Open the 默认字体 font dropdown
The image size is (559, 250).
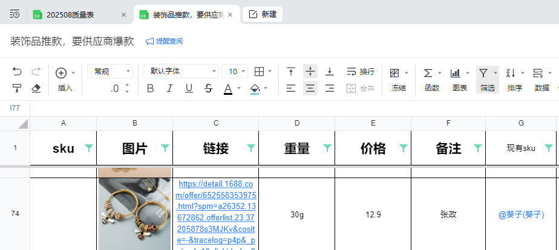[x=181, y=71]
